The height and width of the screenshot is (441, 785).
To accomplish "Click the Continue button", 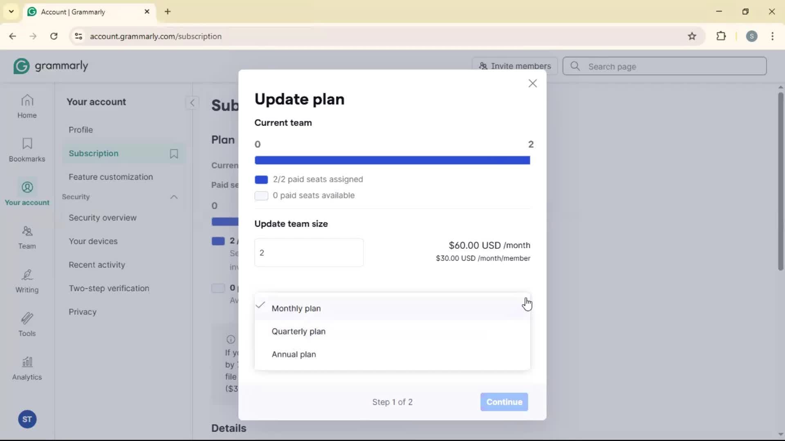I will tap(504, 402).
